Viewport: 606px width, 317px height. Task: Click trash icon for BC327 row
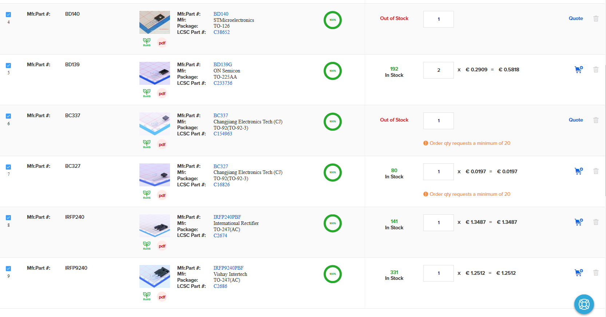(596, 171)
